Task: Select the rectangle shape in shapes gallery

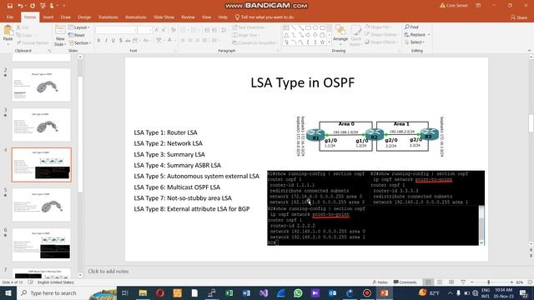Action: pos(308,27)
